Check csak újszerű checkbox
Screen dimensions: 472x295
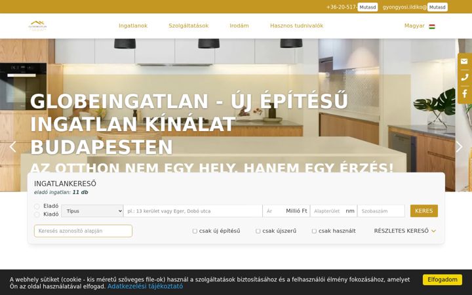coord(258,231)
